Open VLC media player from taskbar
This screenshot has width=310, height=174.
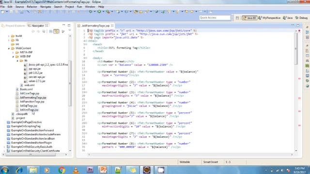(x=76, y=170)
